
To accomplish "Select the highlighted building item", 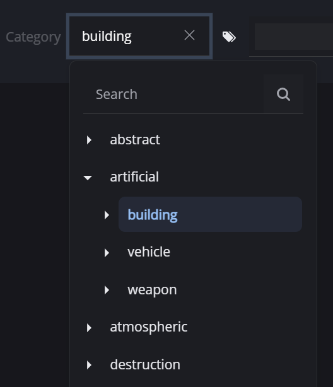I will coord(210,214).
